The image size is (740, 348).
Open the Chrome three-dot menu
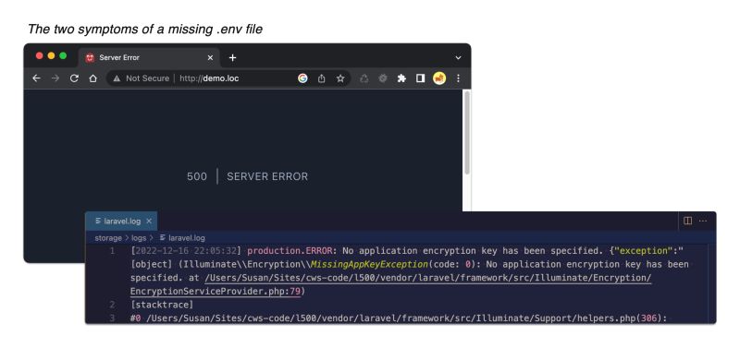(x=458, y=78)
